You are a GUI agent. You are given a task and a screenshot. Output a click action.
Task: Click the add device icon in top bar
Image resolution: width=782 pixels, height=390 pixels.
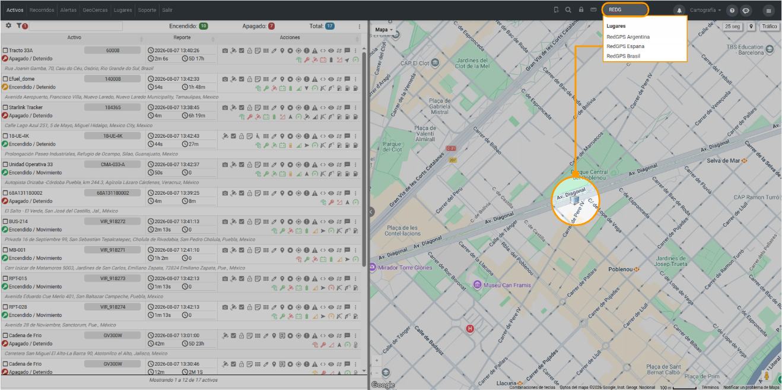point(556,10)
